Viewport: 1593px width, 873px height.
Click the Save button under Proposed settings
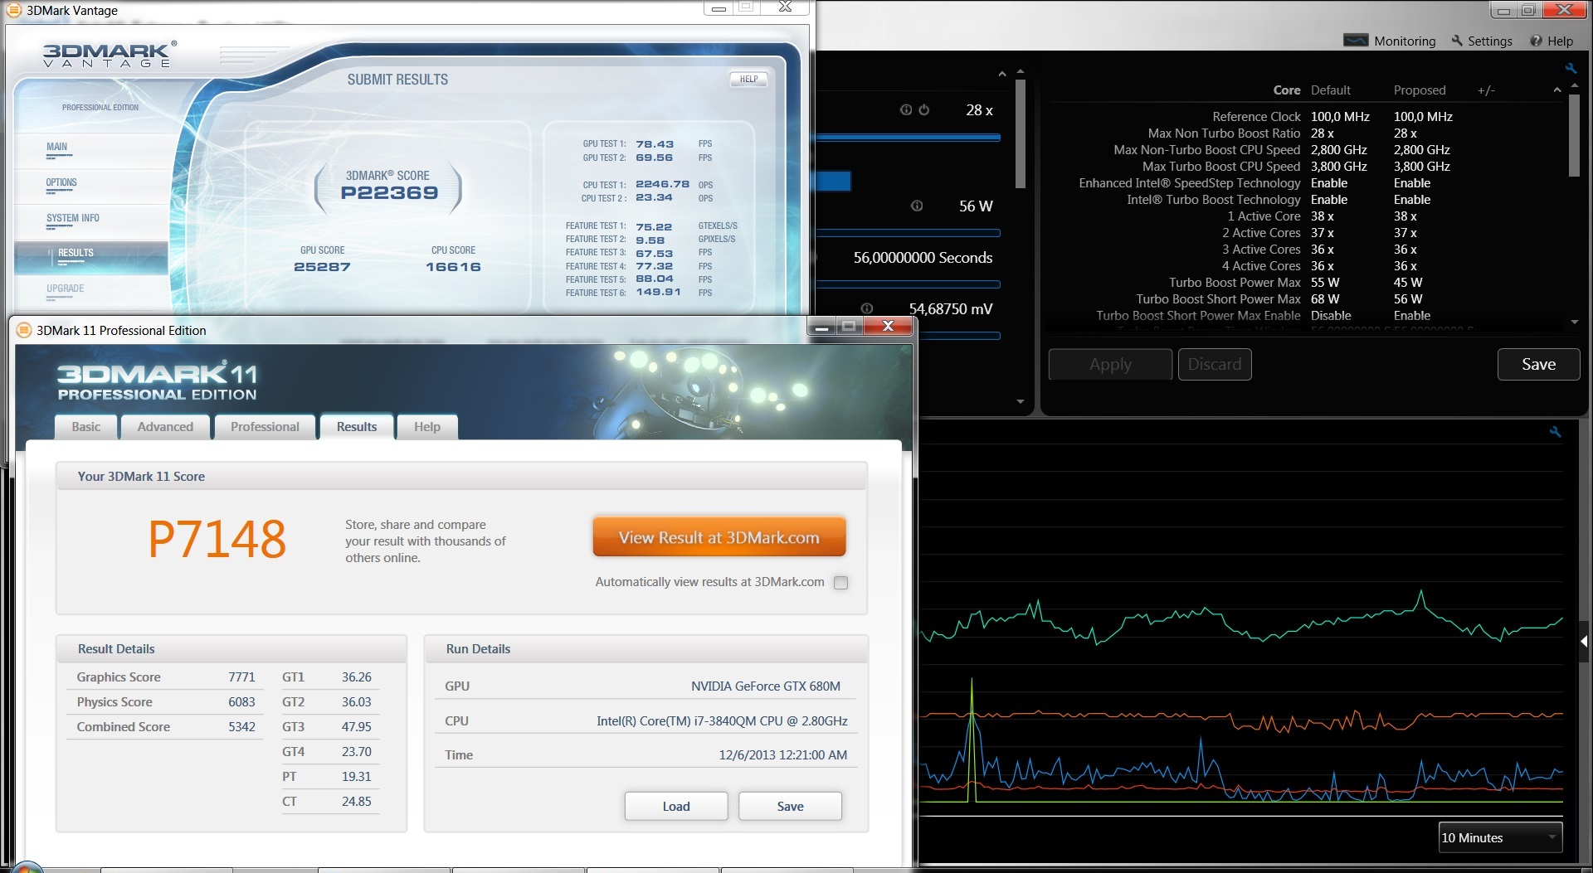(1538, 365)
